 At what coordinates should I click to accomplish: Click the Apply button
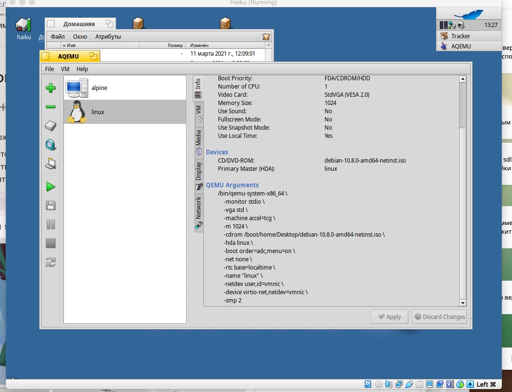tap(389, 317)
